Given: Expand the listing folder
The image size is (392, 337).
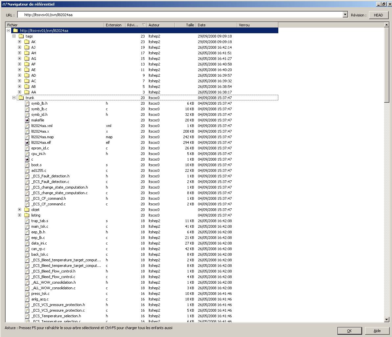Looking at the screenshot, I should 19,215.
